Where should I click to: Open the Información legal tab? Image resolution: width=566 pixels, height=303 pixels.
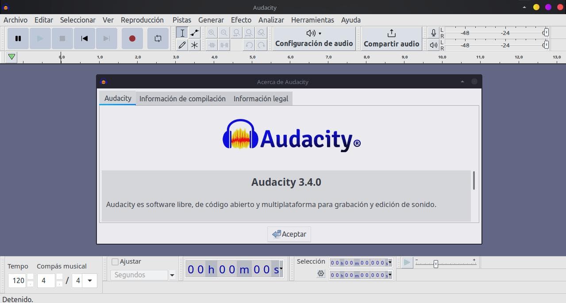tap(261, 99)
